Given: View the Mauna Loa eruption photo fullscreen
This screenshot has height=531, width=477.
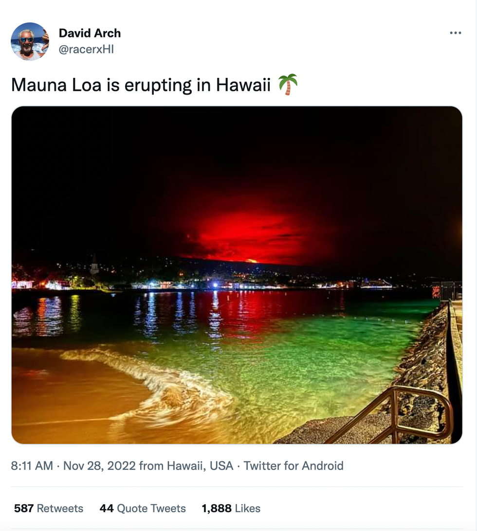Looking at the screenshot, I should coord(237,275).
